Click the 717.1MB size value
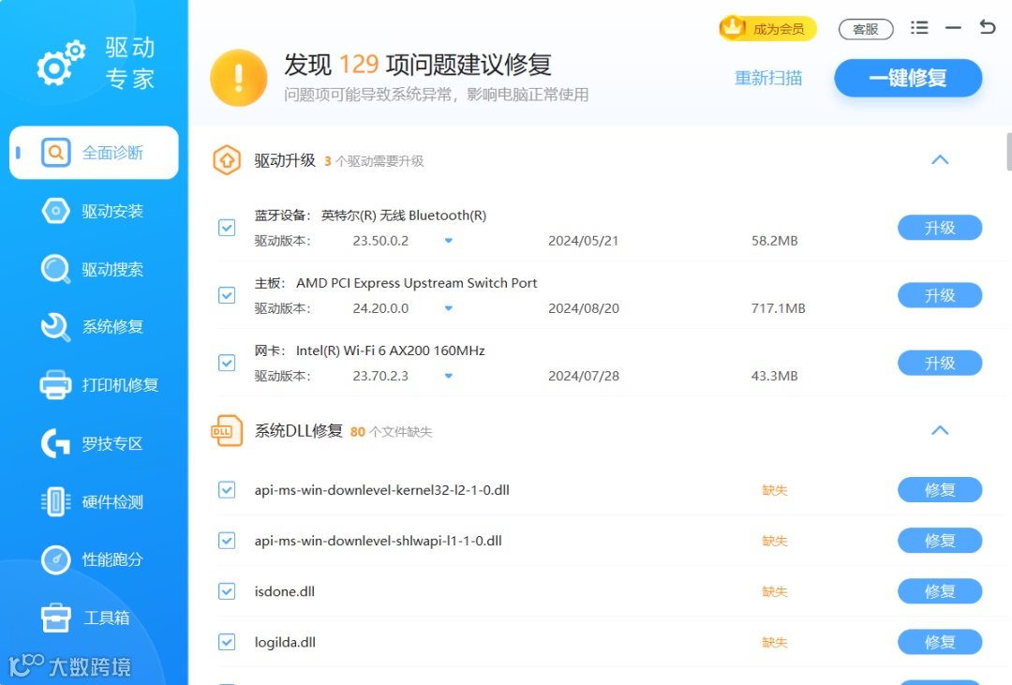This screenshot has width=1012, height=685. [x=779, y=308]
